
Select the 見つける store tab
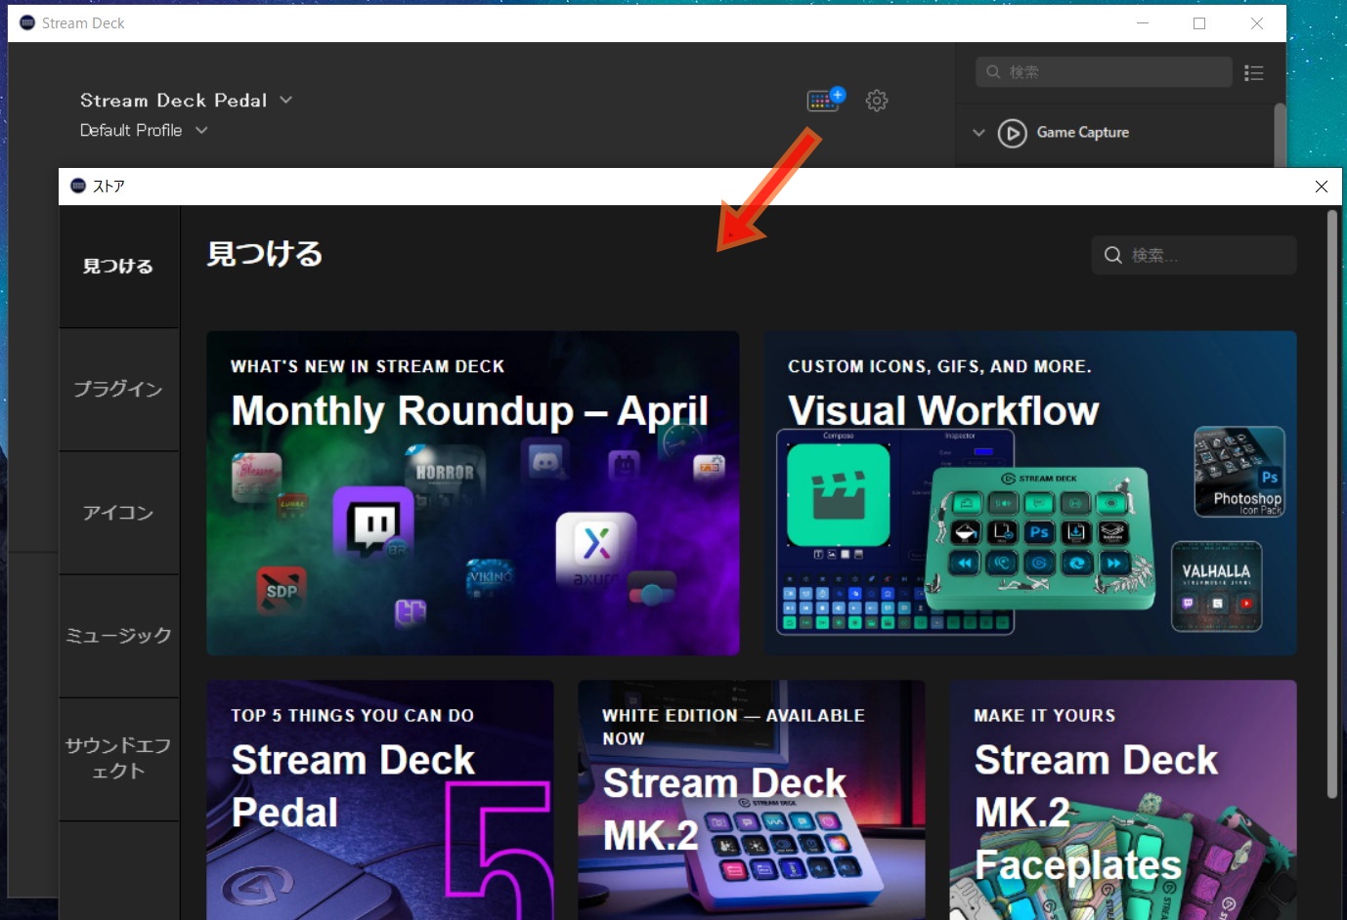click(x=118, y=267)
